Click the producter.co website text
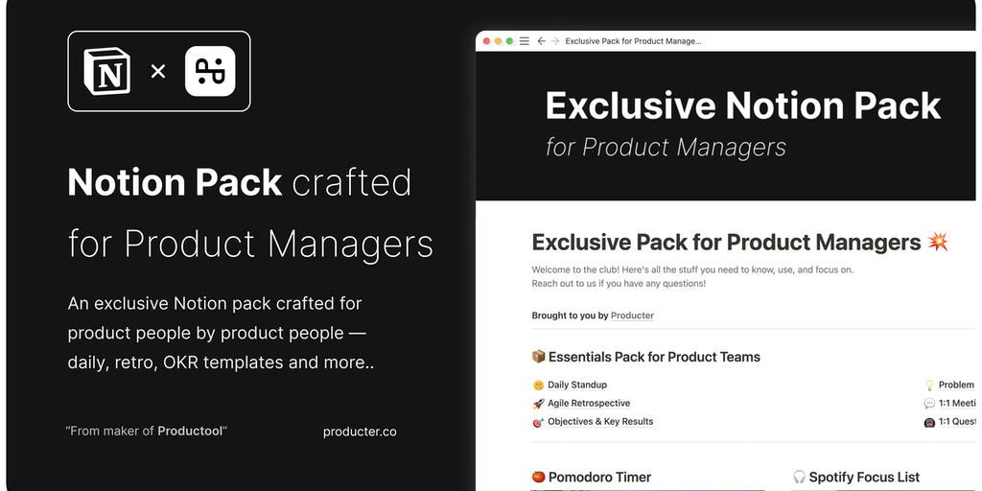The width and height of the screenshot is (982, 491). point(360,432)
